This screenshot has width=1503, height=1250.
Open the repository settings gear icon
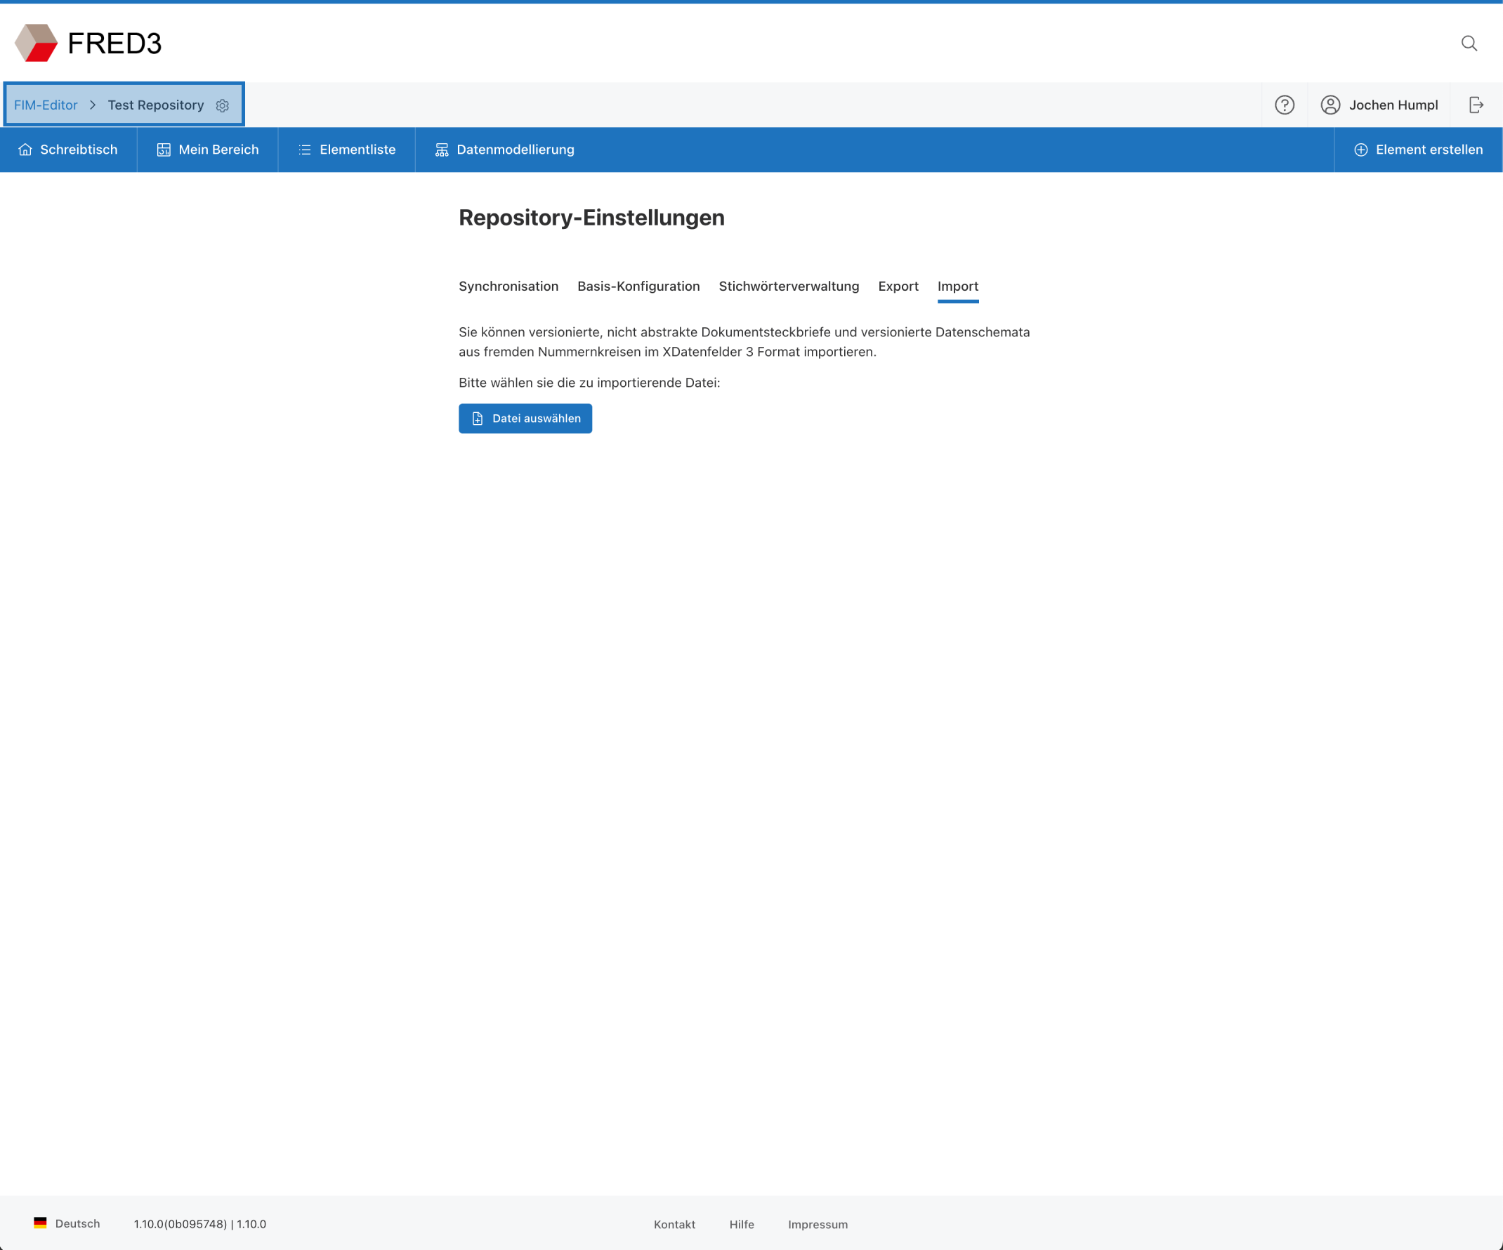(223, 106)
